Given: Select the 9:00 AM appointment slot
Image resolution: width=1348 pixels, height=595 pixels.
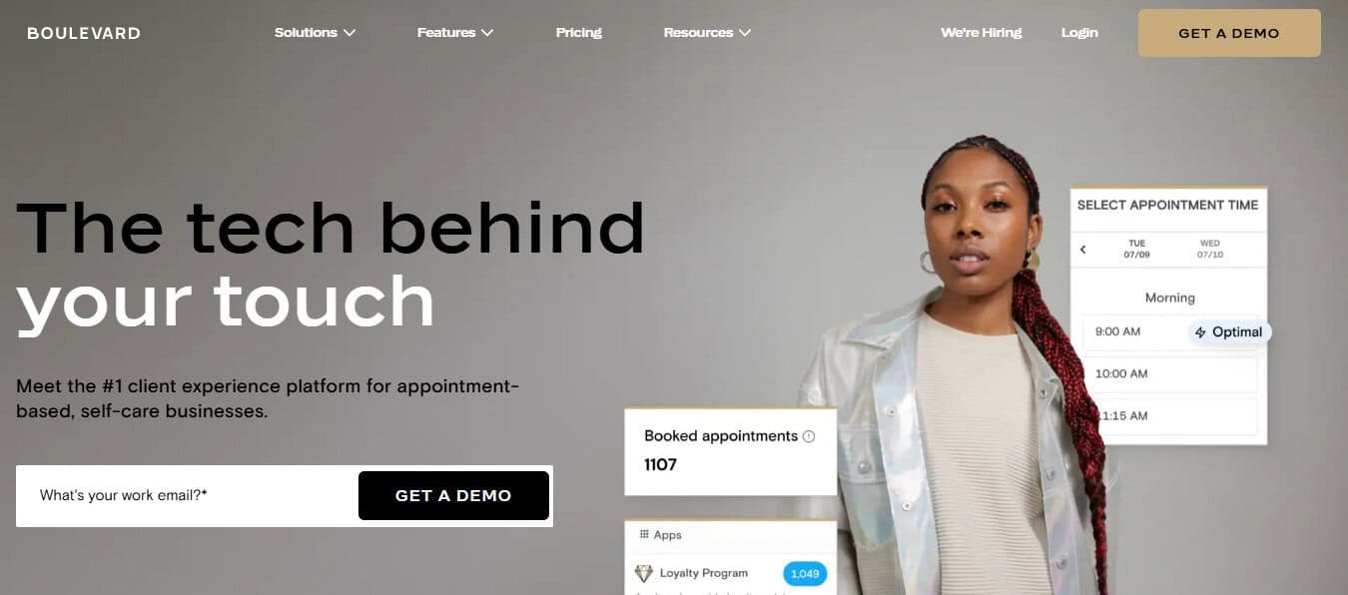Looking at the screenshot, I should pos(1169,332).
